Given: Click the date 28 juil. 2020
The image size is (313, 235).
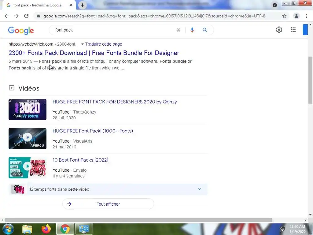Looking at the screenshot, I should (64, 118).
